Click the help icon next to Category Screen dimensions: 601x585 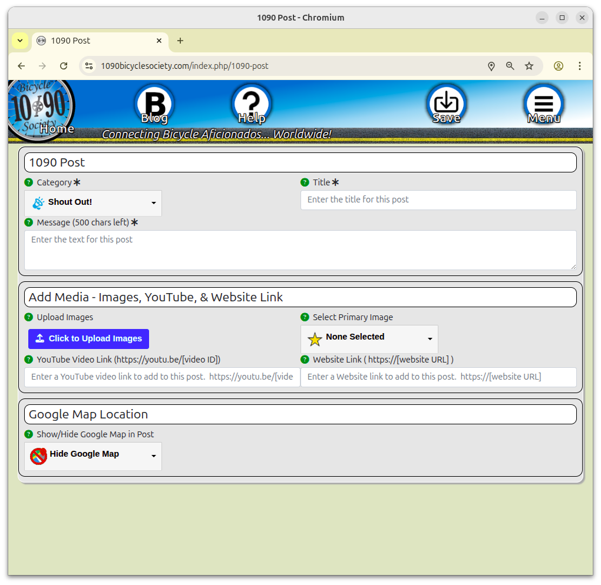(28, 182)
